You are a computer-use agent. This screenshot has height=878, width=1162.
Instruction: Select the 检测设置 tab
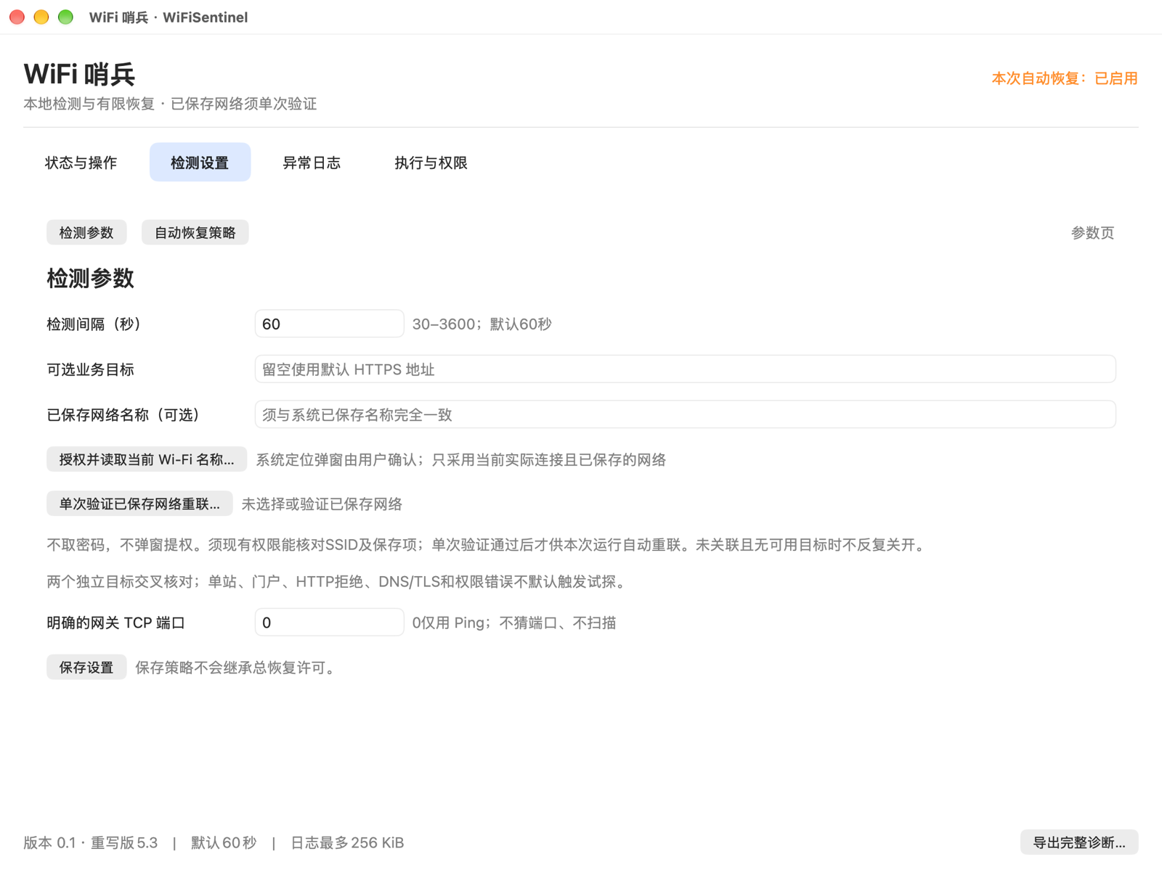click(x=200, y=163)
